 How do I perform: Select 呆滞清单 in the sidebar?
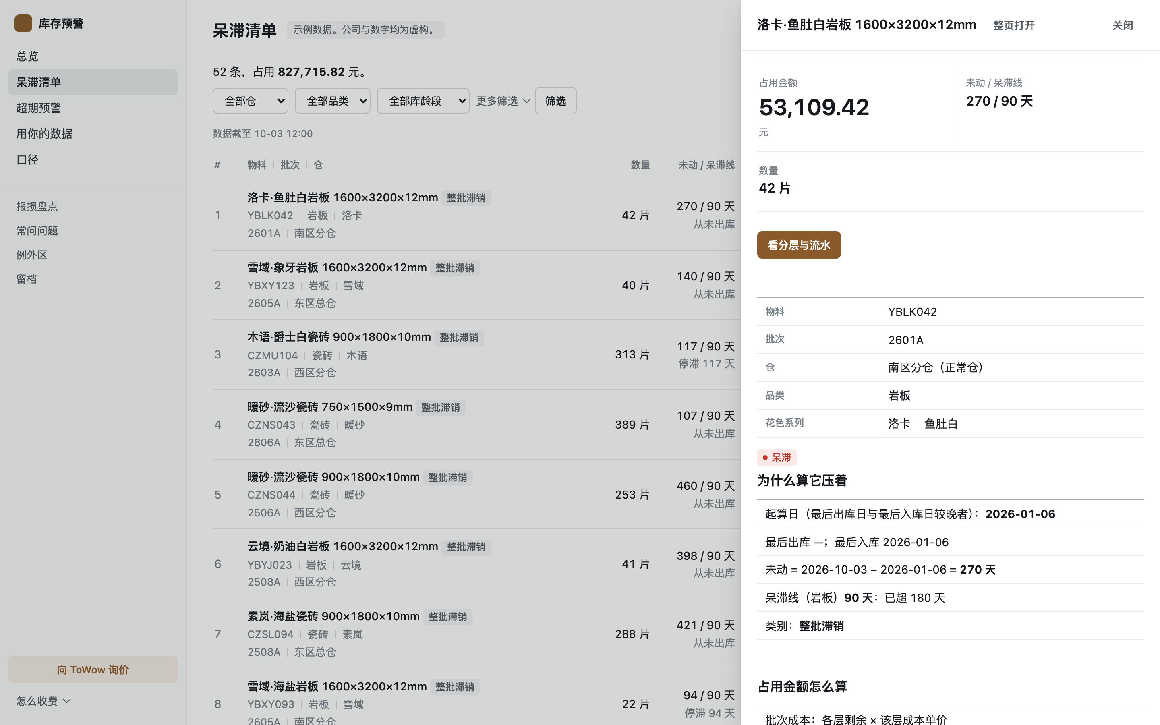tap(93, 82)
